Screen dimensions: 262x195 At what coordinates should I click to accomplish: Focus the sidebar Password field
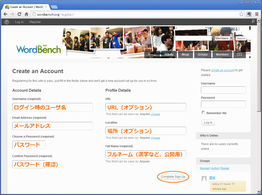[223, 104]
